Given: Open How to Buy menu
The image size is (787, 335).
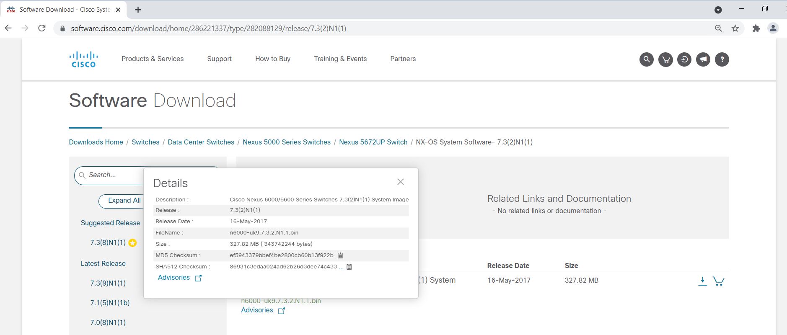Looking at the screenshot, I should pyautogui.click(x=273, y=59).
